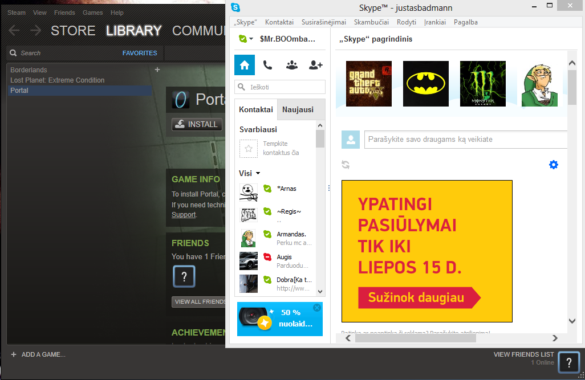Image resolution: width=585 pixels, height=380 pixels.
Task: Open the own profile avatar next to status field
Action: tap(351, 140)
